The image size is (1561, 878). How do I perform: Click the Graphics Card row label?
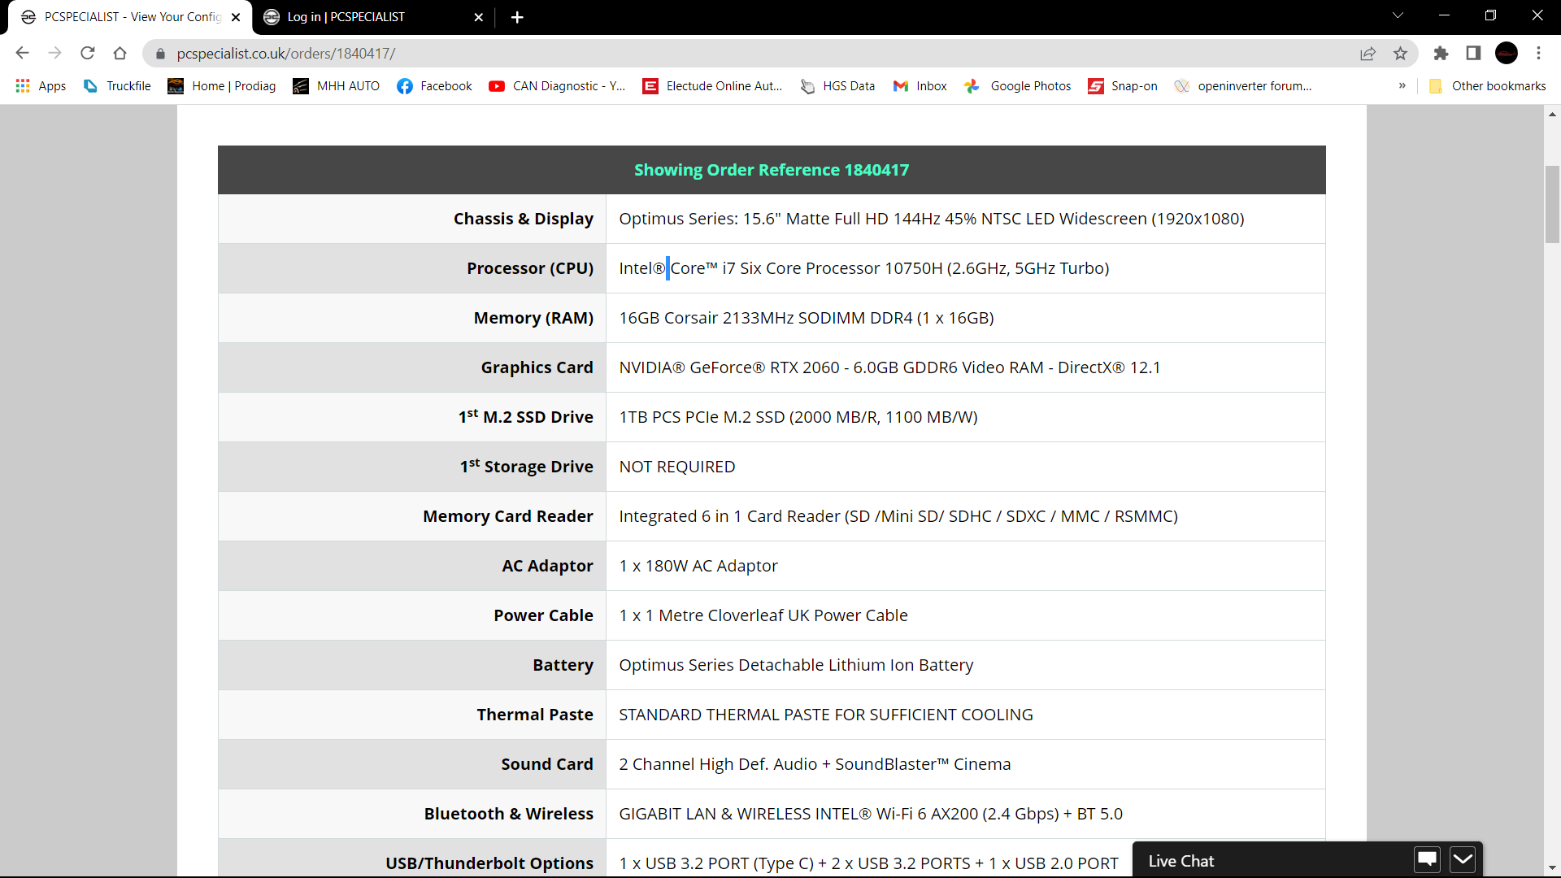coord(537,367)
